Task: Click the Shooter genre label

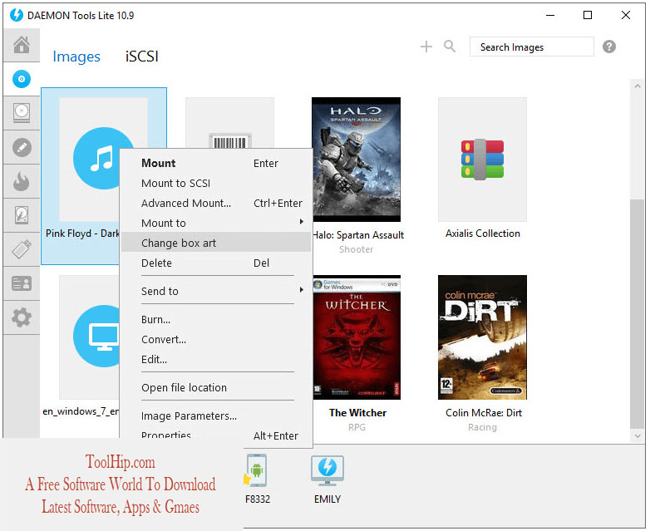Action: click(356, 249)
